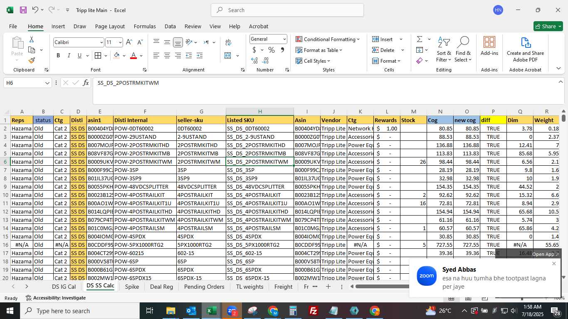Open the Page Layout ribbon tab

110,26
